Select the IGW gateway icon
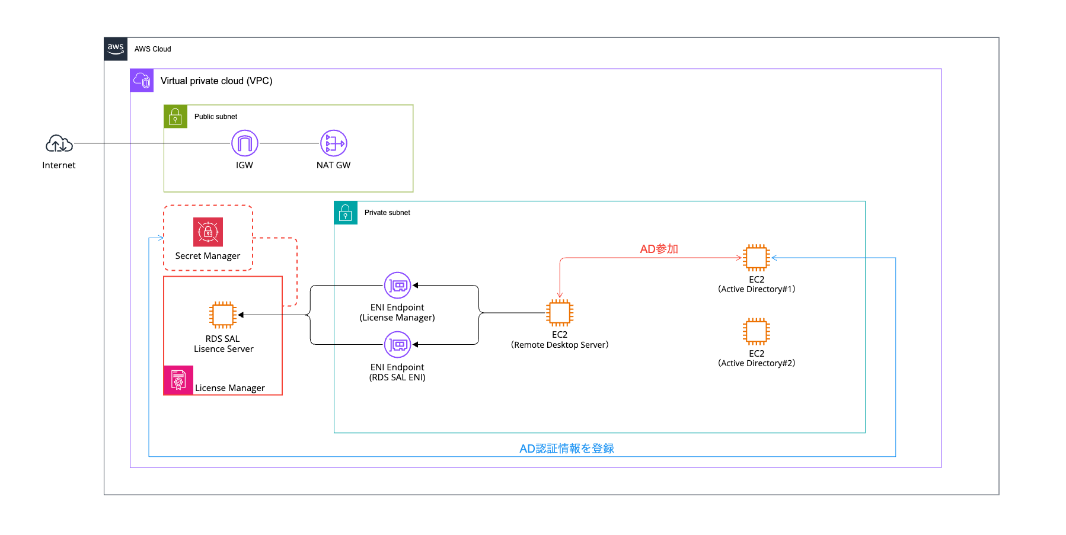This screenshot has height=535, width=1066. tap(245, 143)
